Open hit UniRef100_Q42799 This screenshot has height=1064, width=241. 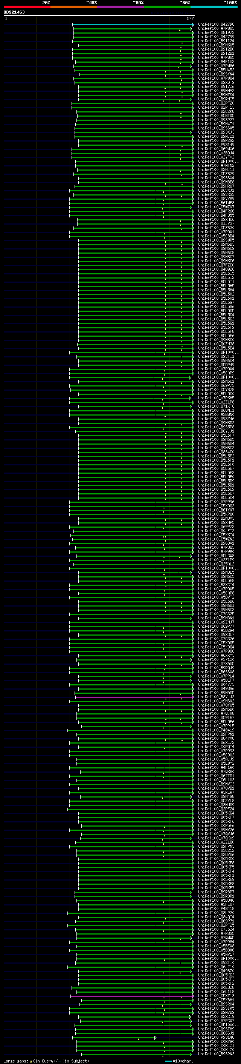coord(216,37)
